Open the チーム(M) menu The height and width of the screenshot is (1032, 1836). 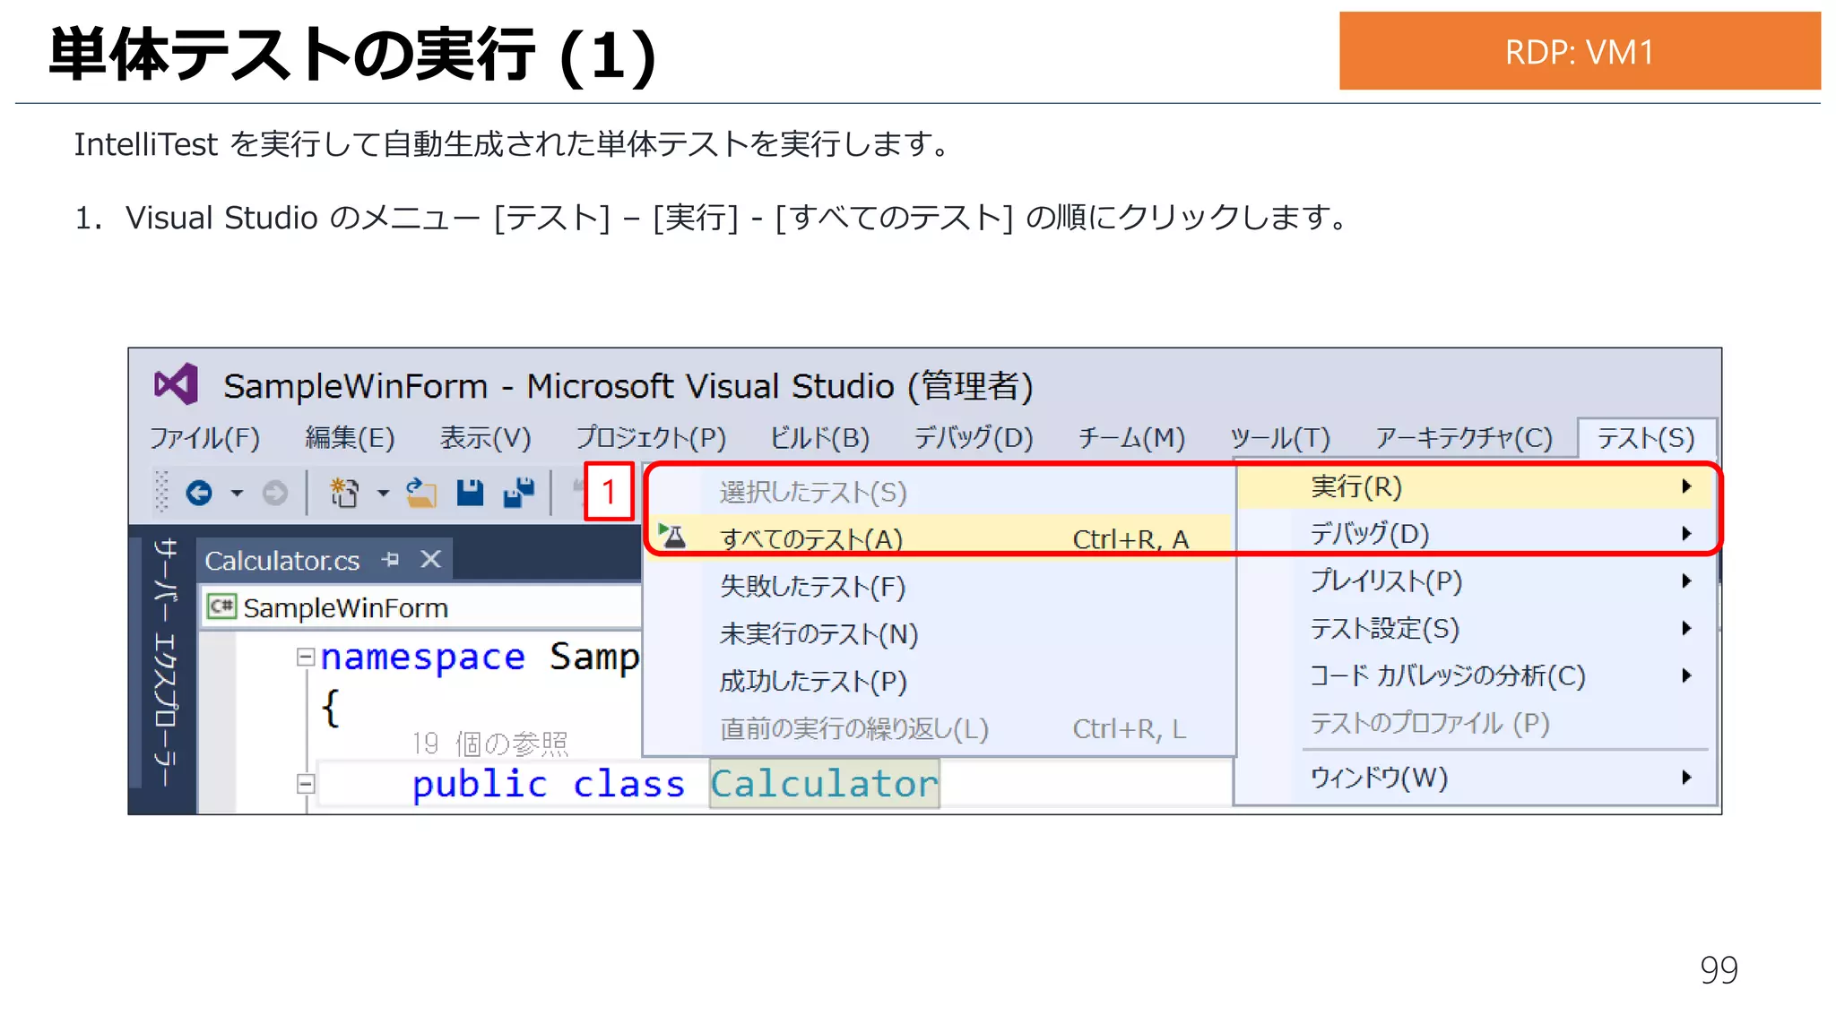[1131, 438]
